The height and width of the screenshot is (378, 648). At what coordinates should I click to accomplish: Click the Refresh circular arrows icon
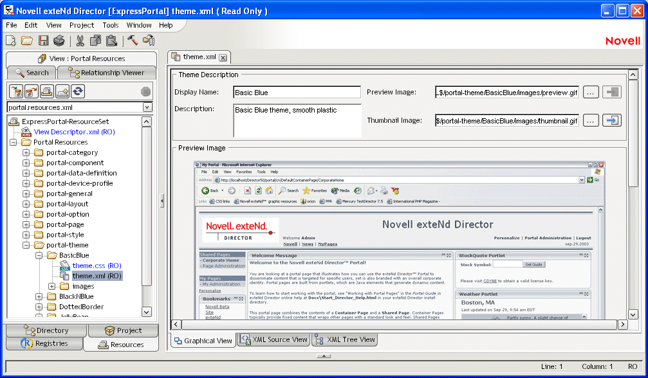[x=78, y=91]
